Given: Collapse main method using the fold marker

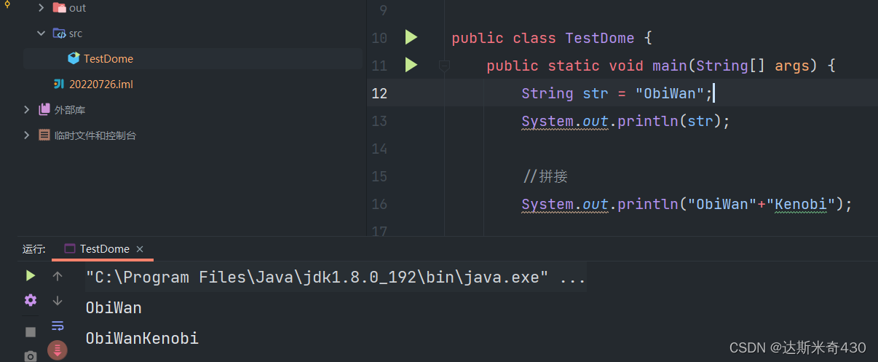Looking at the screenshot, I should tap(444, 66).
